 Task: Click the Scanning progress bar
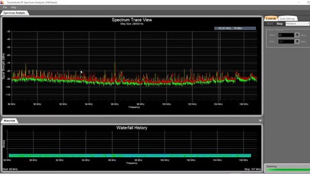tap(288, 170)
